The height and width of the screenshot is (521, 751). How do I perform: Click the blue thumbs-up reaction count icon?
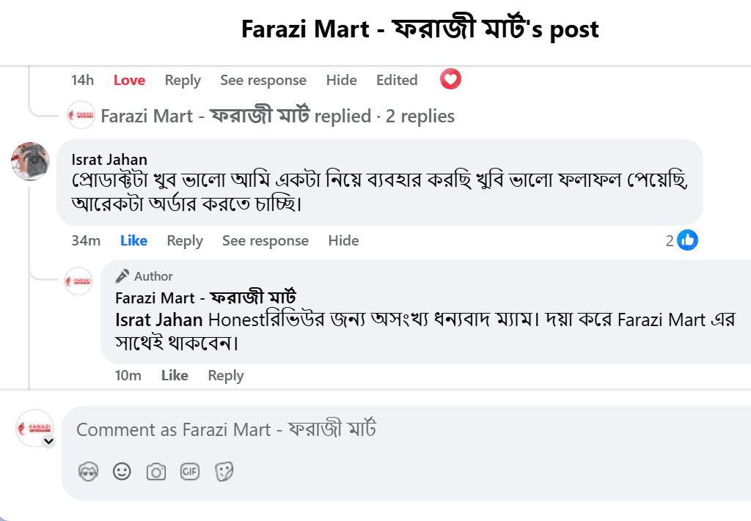pyautogui.click(x=687, y=240)
